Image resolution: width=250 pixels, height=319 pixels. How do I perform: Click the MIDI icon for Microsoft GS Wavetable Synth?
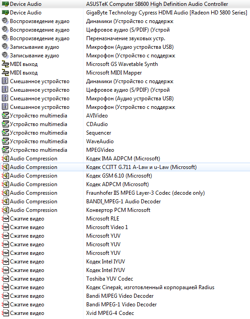[x=5, y=64]
